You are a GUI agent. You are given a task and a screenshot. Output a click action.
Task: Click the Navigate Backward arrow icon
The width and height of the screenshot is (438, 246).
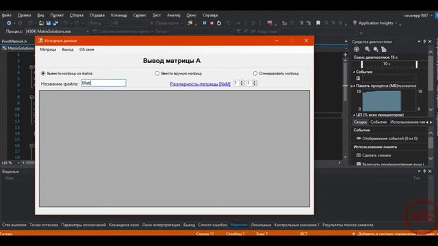pyautogui.click(x=9, y=23)
